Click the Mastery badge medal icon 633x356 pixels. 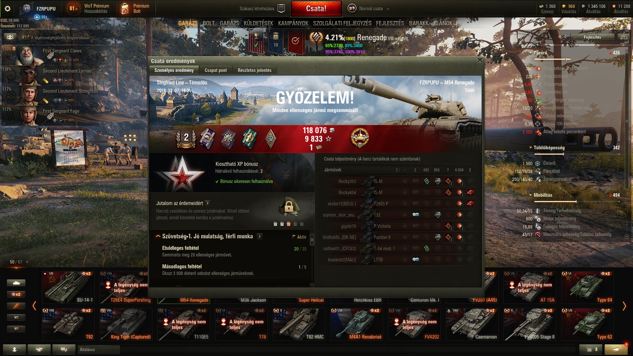click(359, 137)
